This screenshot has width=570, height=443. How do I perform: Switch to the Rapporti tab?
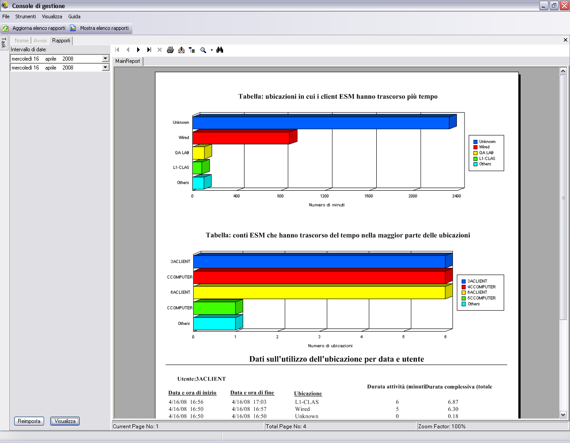[61, 41]
